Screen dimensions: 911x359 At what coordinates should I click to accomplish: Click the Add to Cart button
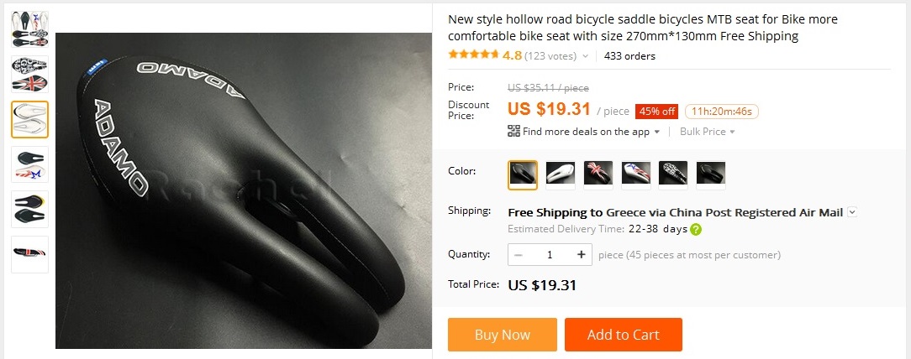click(x=624, y=335)
